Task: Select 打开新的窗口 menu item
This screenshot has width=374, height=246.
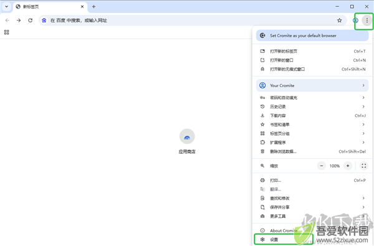Action: [x=312, y=60]
